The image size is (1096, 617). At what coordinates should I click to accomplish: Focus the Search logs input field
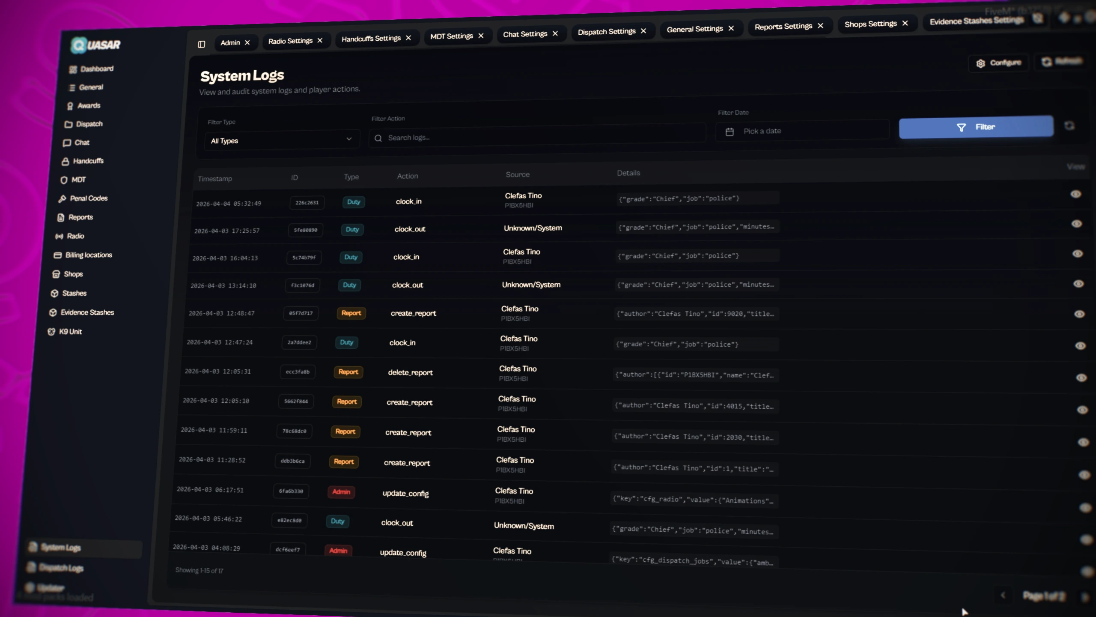coord(537,136)
